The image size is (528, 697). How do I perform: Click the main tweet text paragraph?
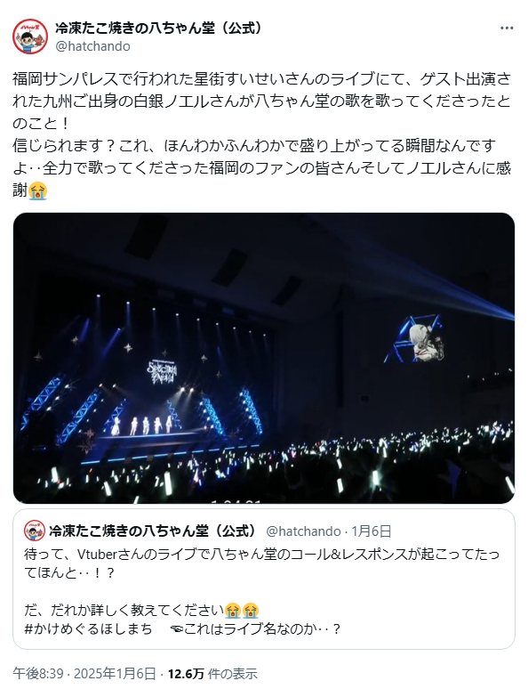click(262, 134)
